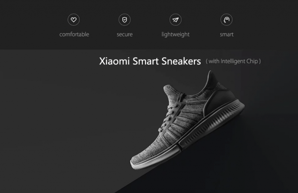Click the lowercase "smart" feature label
298x193 pixels.
tap(226, 34)
